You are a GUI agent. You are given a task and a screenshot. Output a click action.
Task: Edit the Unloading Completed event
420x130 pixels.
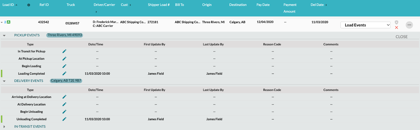tap(64, 119)
